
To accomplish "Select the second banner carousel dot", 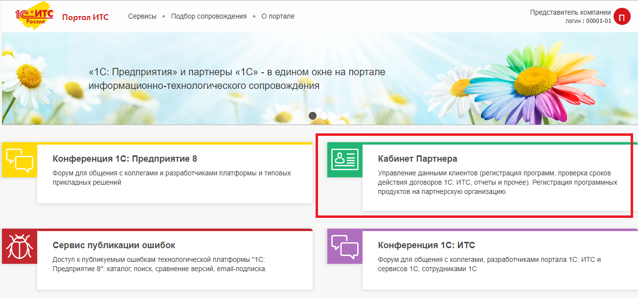I will click(x=324, y=116).
